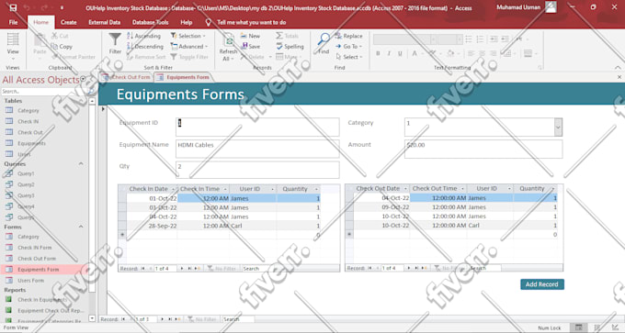Click the Copy command
The width and height of the screenshot is (625, 333).
62,47
